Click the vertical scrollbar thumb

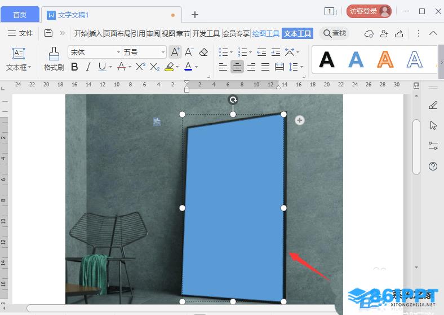tap(416, 147)
